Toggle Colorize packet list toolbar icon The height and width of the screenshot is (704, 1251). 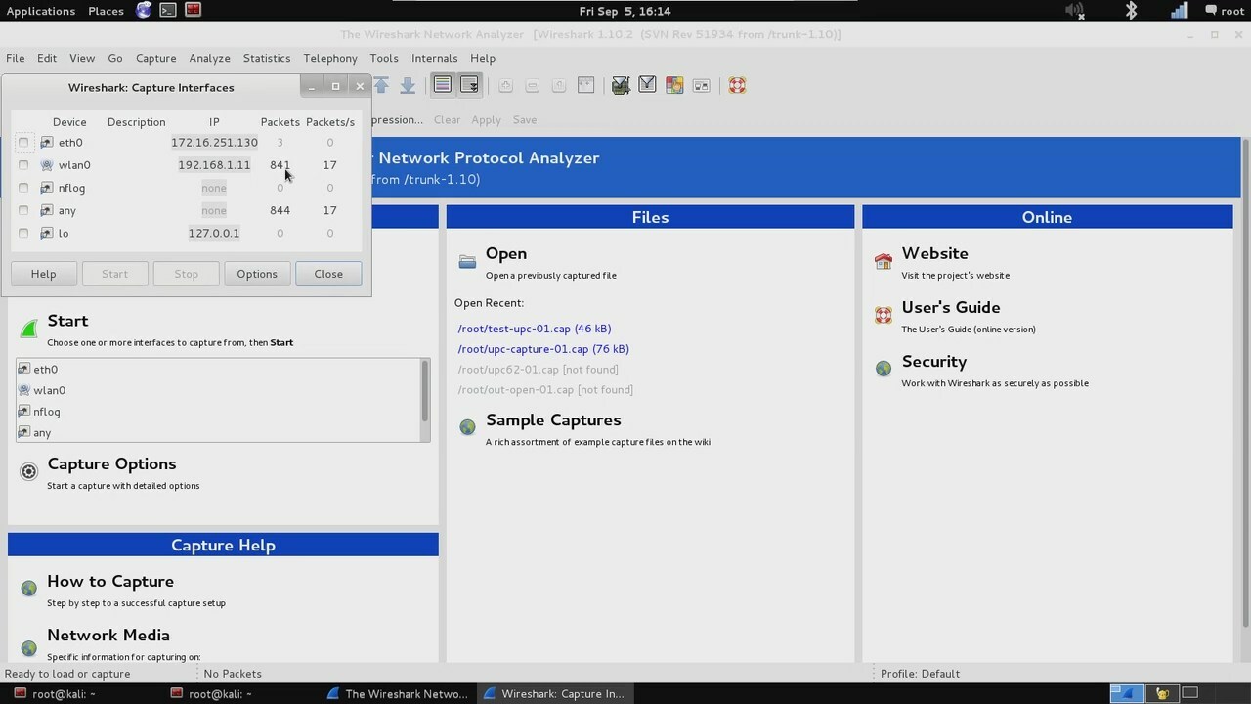click(x=443, y=86)
